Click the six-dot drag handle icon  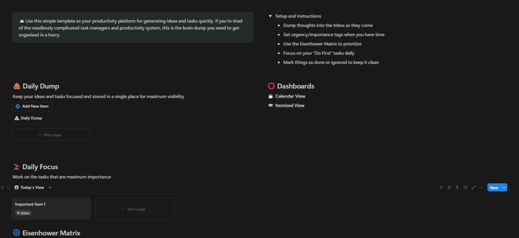(9, 188)
